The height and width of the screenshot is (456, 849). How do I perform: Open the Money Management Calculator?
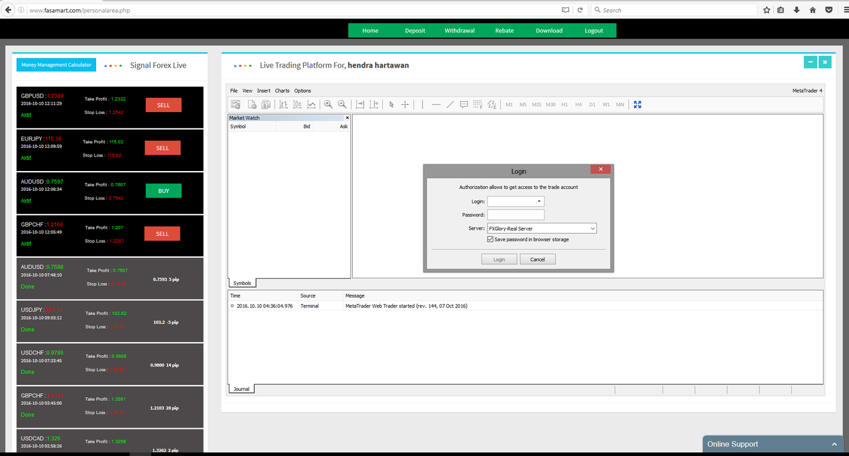point(56,65)
